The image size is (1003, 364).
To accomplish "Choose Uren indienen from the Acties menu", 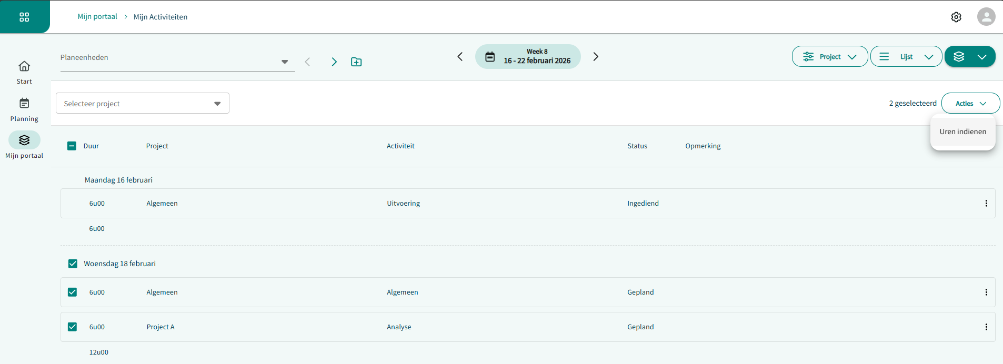I will point(962,132).
